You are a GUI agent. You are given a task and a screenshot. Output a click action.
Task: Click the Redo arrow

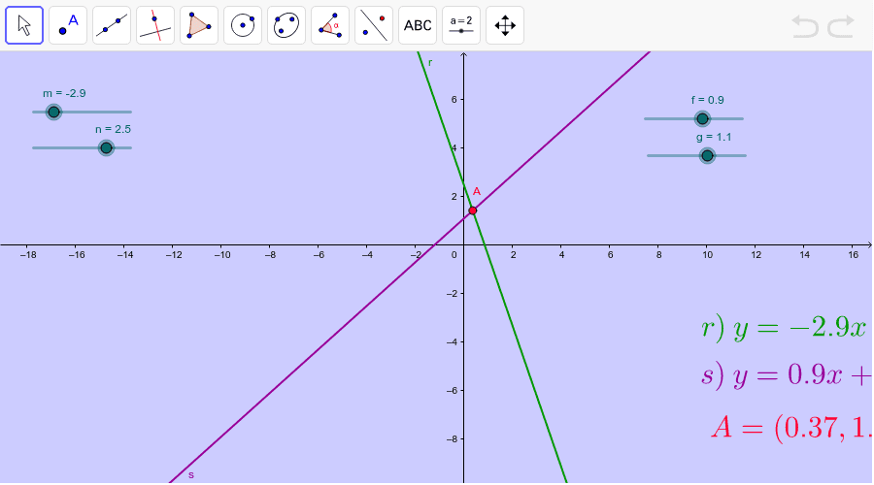pyautogui.click(x=841, y=26)
